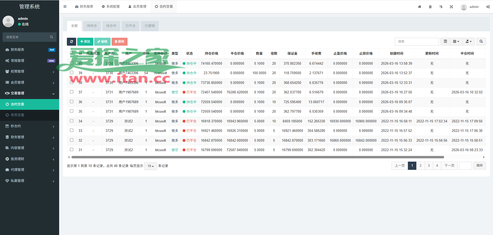Expand the 权限管理 sidebar menu

click(30, 72)
